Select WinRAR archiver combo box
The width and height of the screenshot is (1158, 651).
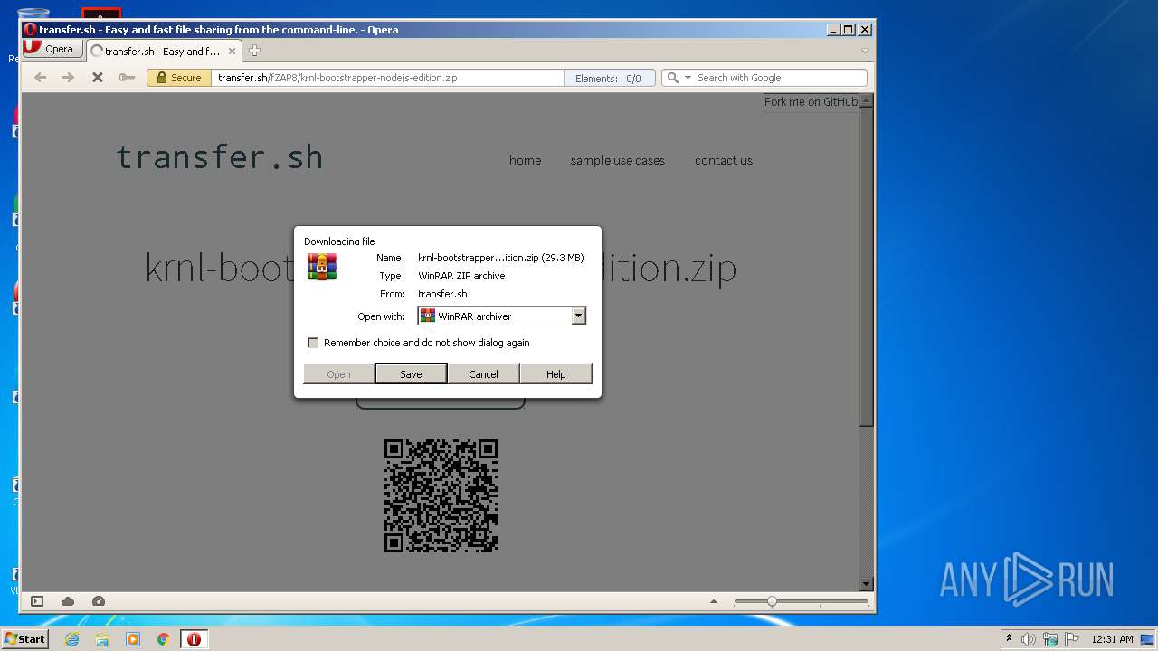pos(501,316)
